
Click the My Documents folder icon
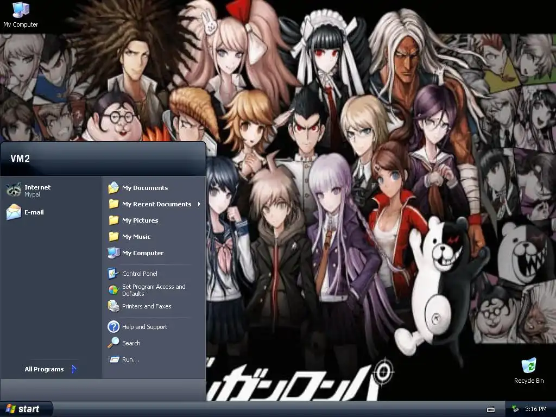click(113, 187)
